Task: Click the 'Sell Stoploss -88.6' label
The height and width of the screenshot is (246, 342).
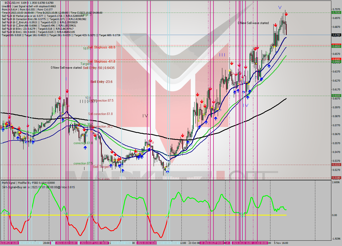Action: pyautogui.click(x=102, y=47)
